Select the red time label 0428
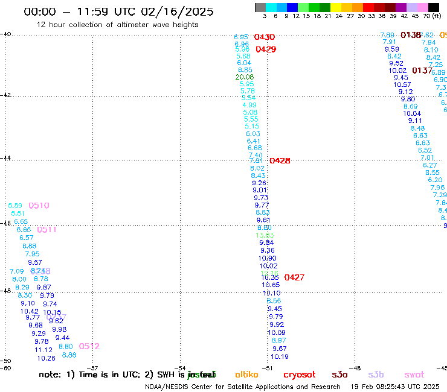447x392 pixels. pos(280,161)
